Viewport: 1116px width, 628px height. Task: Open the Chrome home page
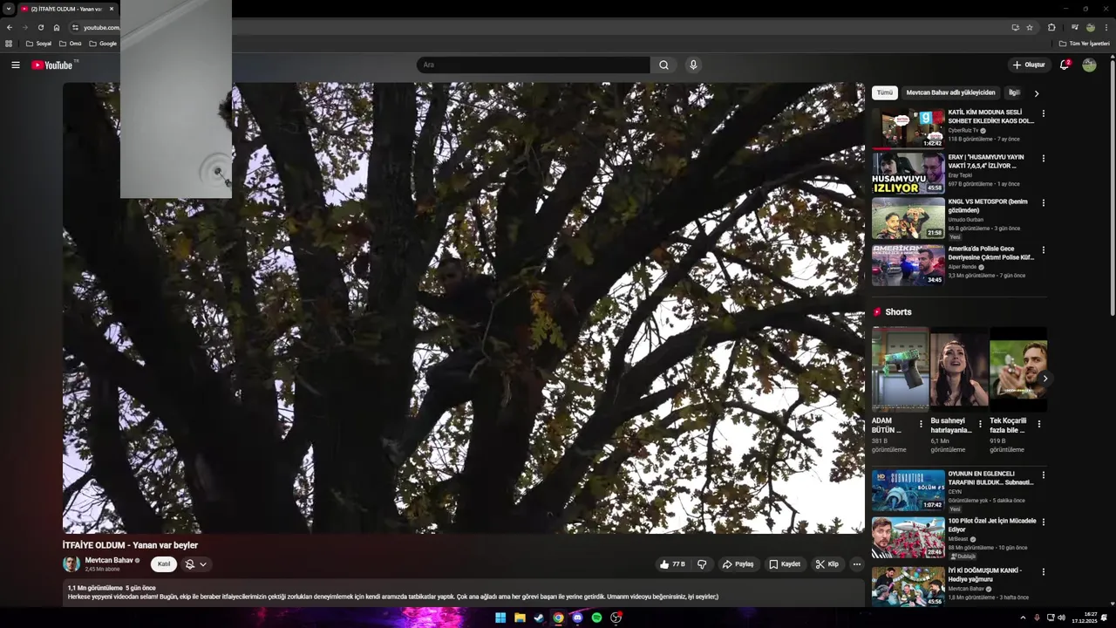tap(57, 27)
